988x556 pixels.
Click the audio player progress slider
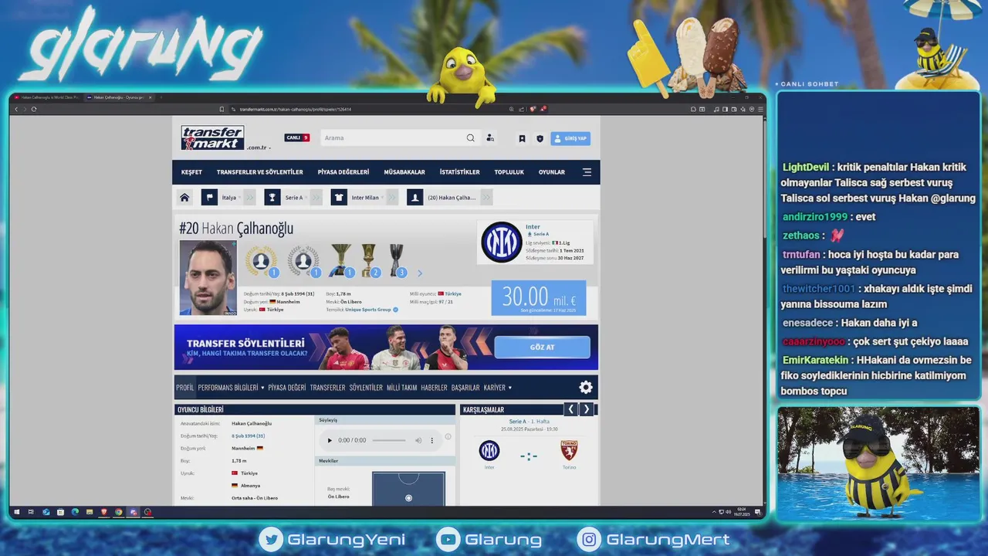click(389, 440)
